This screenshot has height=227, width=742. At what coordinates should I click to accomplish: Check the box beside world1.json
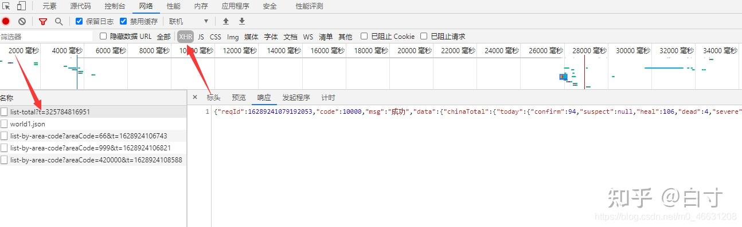click(5, 124)
